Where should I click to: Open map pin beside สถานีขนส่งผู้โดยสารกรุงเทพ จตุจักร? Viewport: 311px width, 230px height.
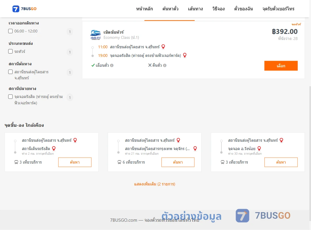[195, 149]
